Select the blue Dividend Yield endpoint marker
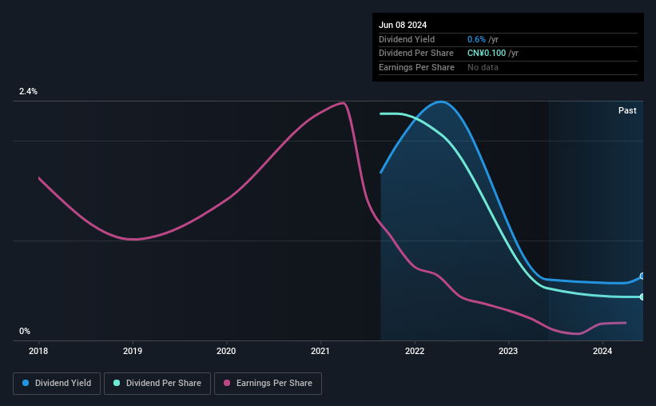 [642, 277]
